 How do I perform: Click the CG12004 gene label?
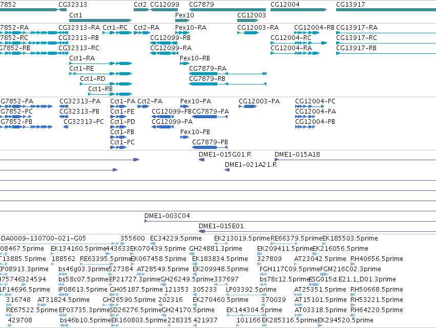point(285,5)
